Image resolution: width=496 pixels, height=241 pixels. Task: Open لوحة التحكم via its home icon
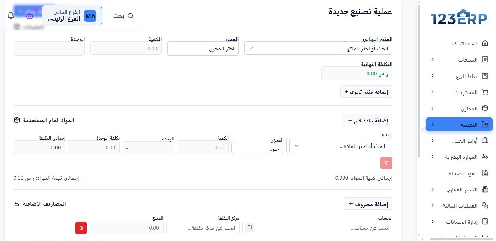485,43
